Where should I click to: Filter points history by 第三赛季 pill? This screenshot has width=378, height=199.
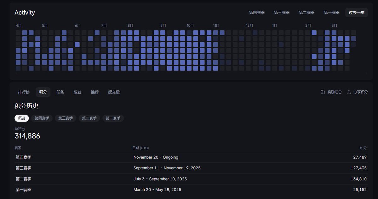click(66, 118)
